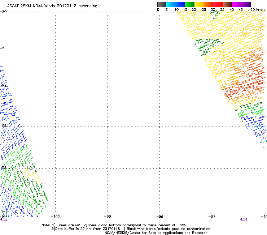The height and width of the screenshot is (235, 267).
Task: Click the '10' legend scale label
Action: (x=176, y=10)
